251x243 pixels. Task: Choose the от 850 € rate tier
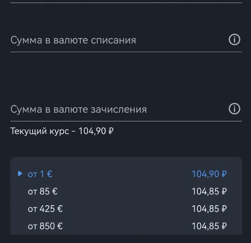[45, 226]
